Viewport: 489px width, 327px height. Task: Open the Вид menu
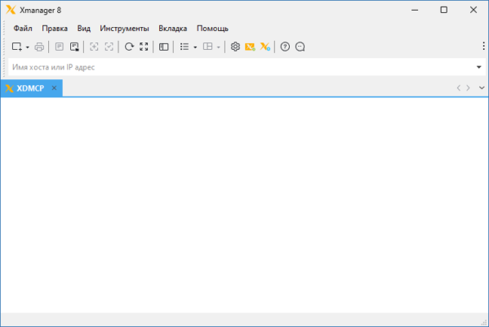point(84,29)
